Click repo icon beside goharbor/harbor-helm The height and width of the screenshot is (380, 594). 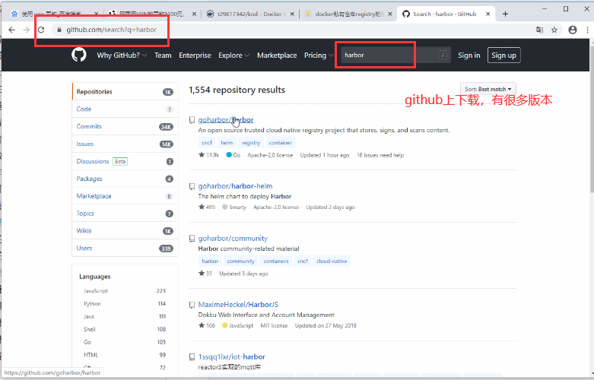192,186
